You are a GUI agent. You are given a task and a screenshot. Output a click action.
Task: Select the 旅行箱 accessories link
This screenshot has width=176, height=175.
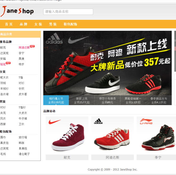tap(23, 137)
